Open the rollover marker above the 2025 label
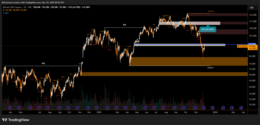Screen dimensions: 260x125 tap(97, 107)
